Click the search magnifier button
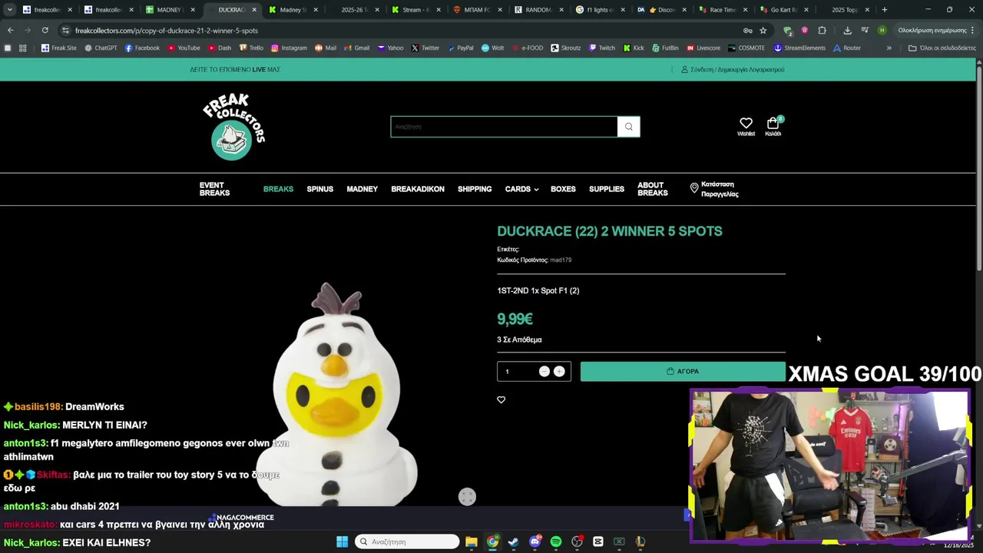Viewport: 983px width, 553px height. tap(628, 127)
